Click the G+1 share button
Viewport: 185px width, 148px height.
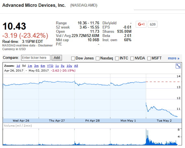(x=141, y=24)
